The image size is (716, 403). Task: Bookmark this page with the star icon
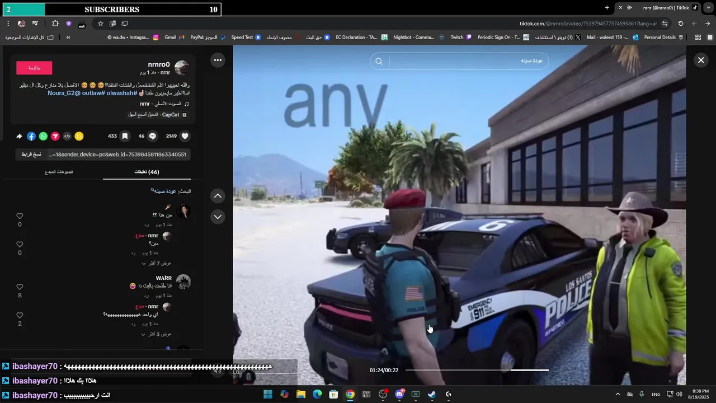[101, 24]
